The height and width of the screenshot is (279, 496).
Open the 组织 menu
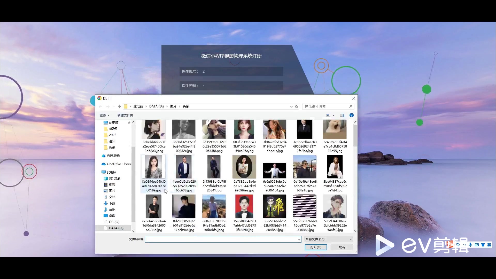pyautogui.click(x=105, y=115)
